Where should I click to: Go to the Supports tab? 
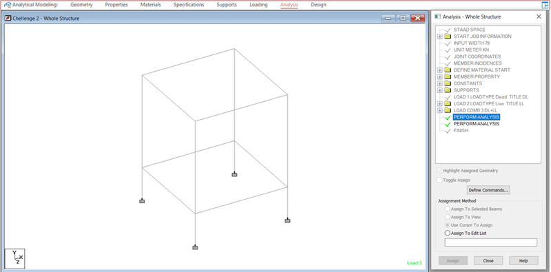pyautogui.click(x=227, y=5)
